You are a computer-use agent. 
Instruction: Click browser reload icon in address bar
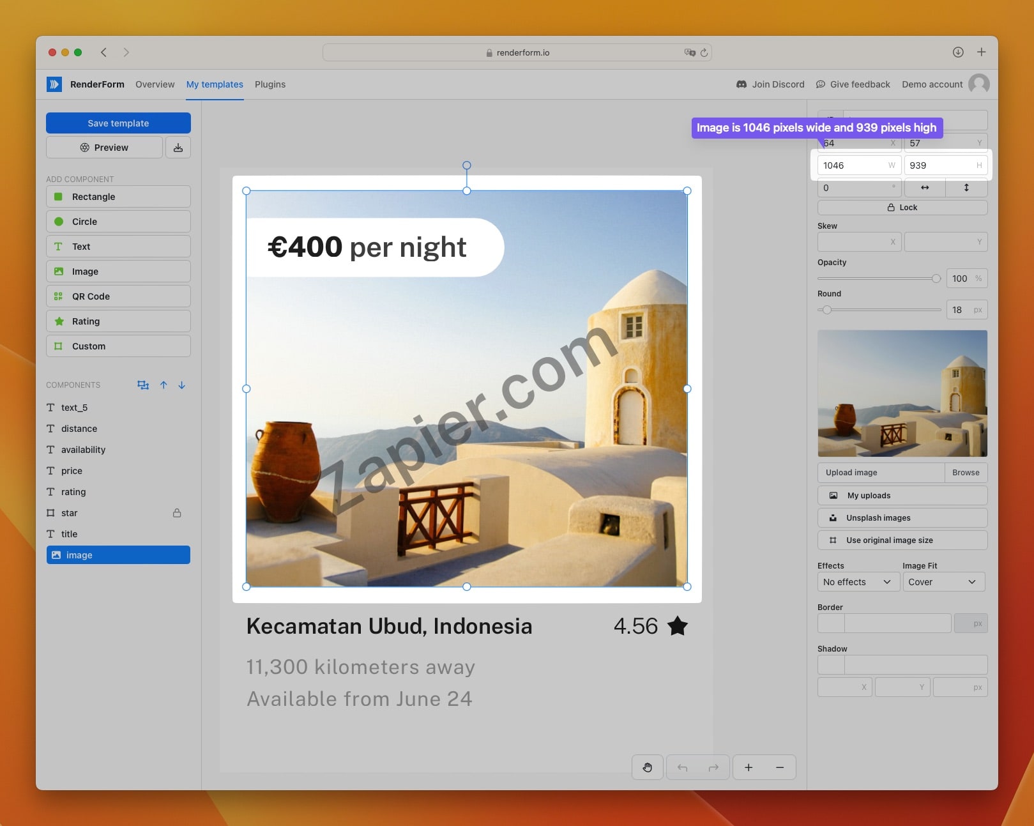click(x=704, y=52)
